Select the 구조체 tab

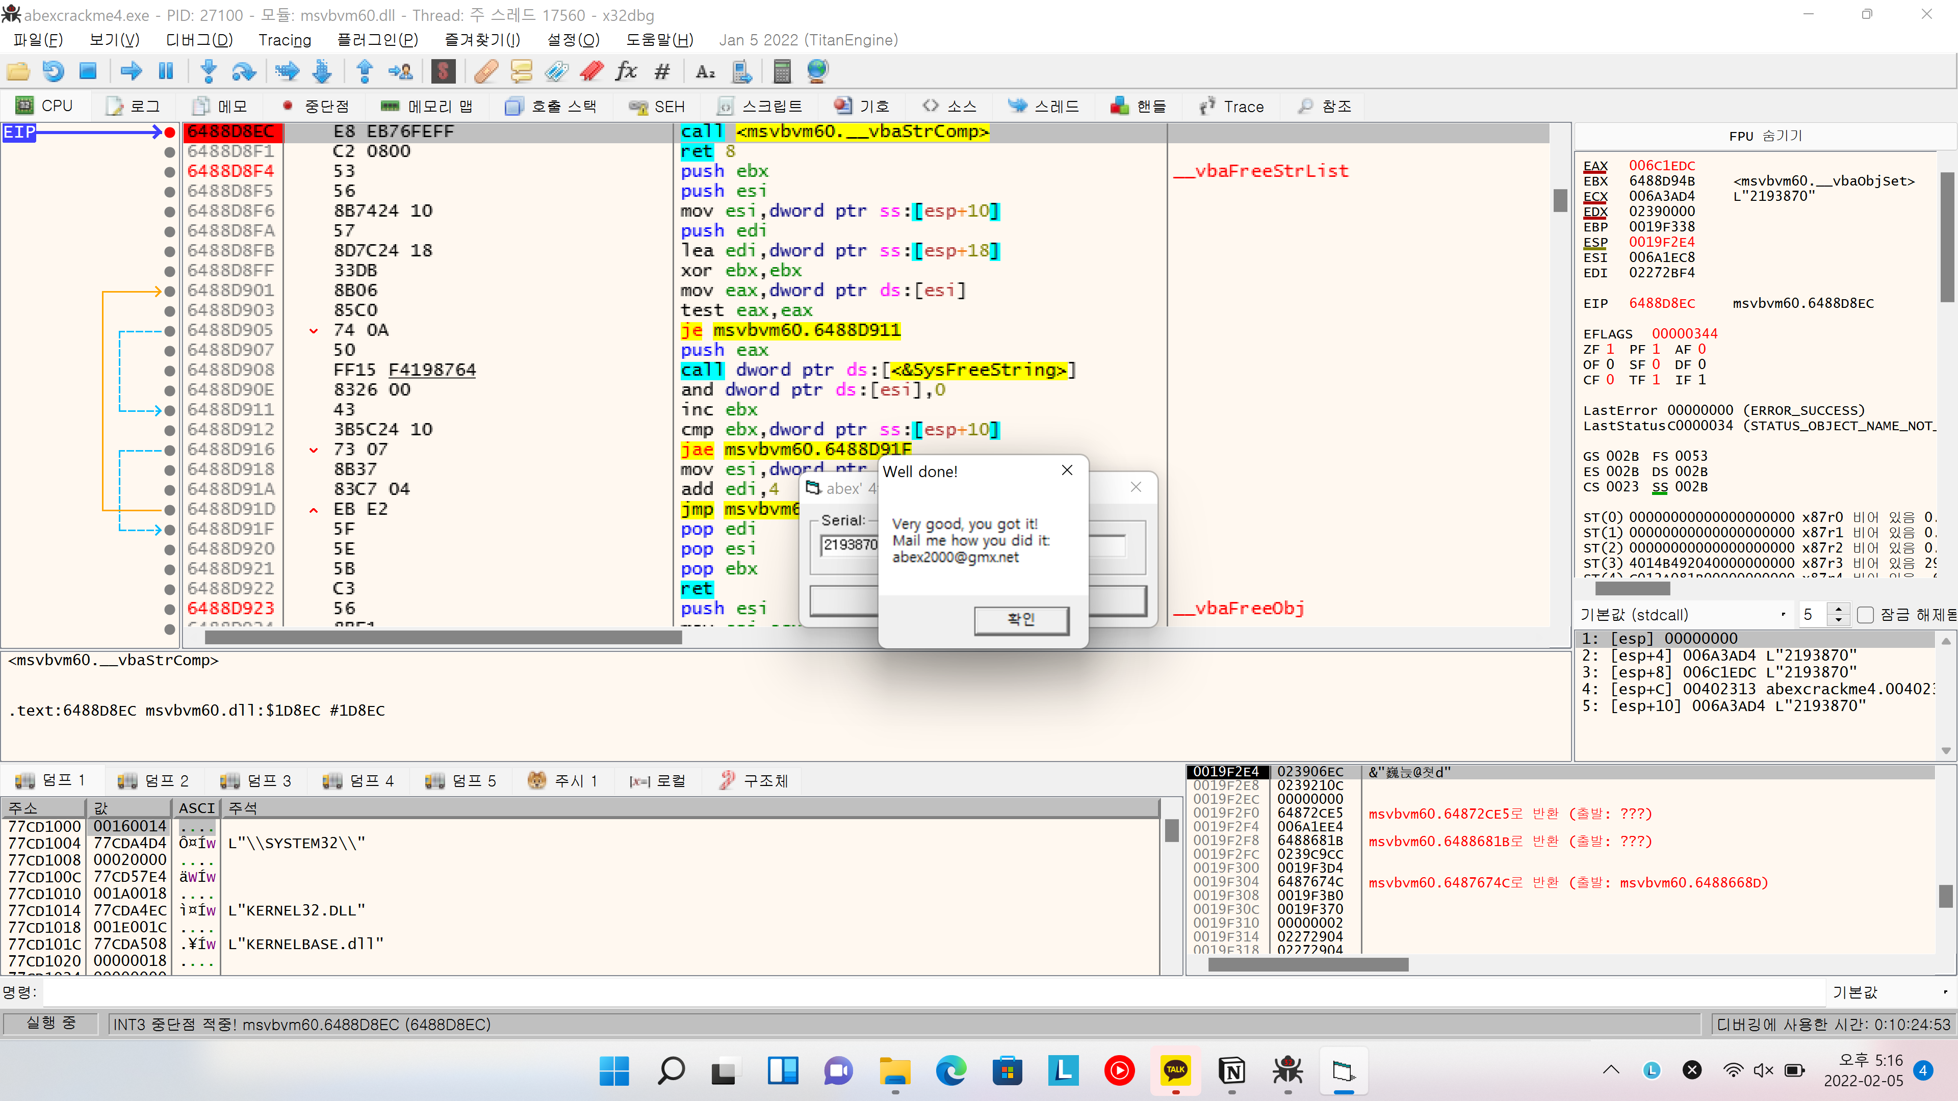pyautogui.click(x=755, y=780)
